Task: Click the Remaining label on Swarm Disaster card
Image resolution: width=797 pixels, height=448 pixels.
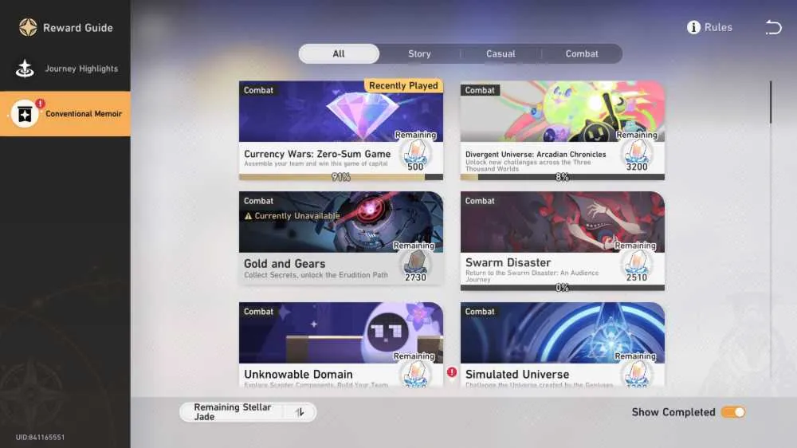Action: [635, 246]
